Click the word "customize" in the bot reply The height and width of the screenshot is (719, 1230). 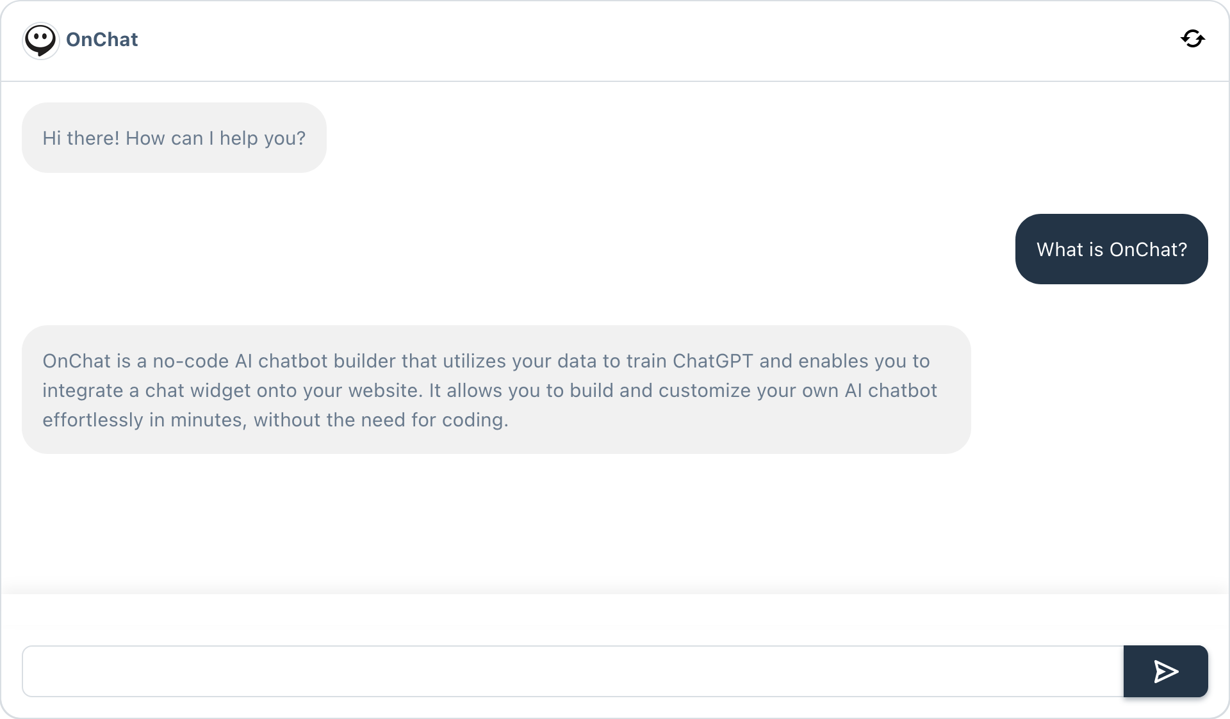(x=705, y=391)
